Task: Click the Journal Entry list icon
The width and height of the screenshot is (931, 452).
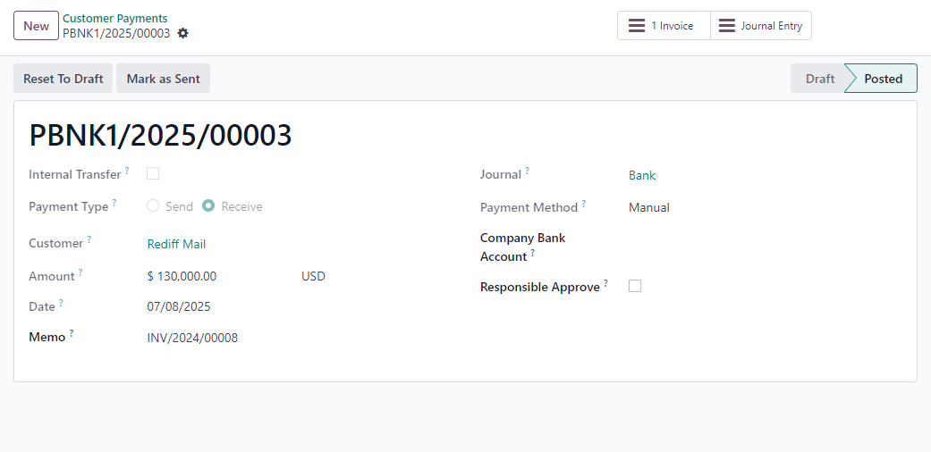Action: pyautogui.click(x=727, y=26)
